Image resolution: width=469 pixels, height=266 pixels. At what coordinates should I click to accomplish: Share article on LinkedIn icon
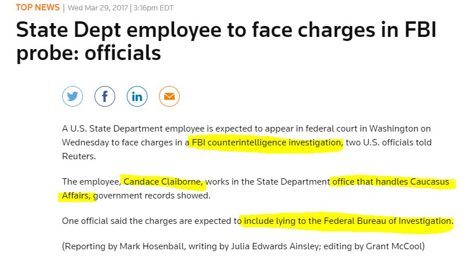[137, 96]
